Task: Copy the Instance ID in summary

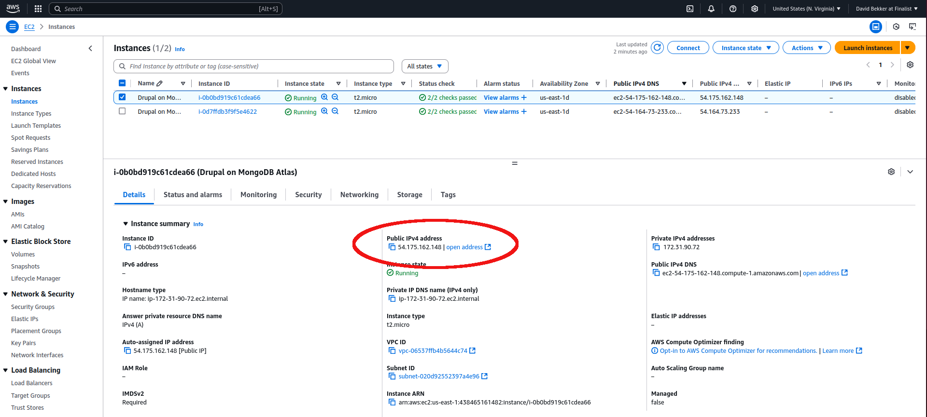Action: click(x=127, y=247)
